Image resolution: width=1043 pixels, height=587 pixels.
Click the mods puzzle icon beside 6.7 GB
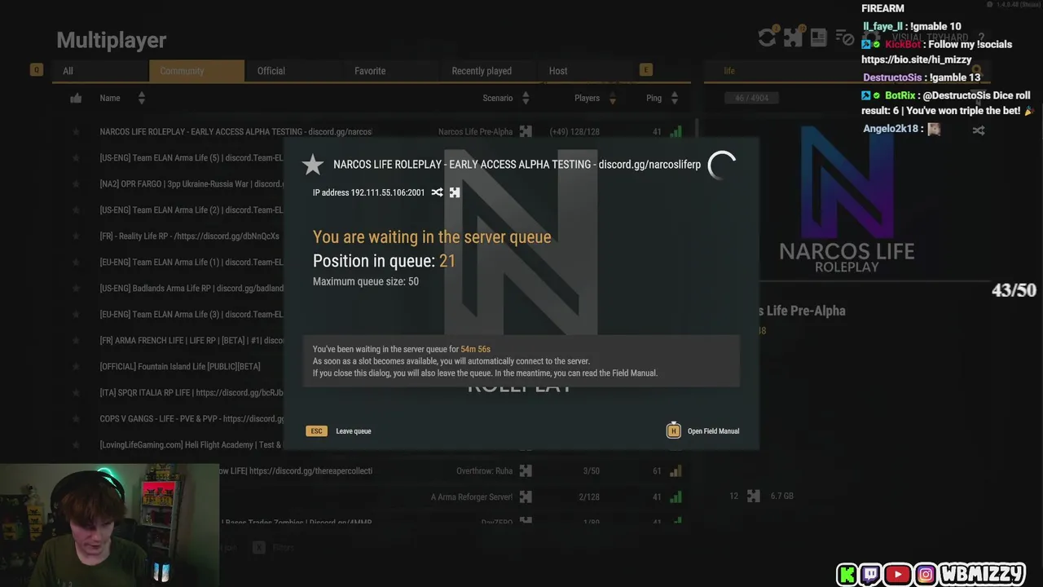tap(754, 496)
